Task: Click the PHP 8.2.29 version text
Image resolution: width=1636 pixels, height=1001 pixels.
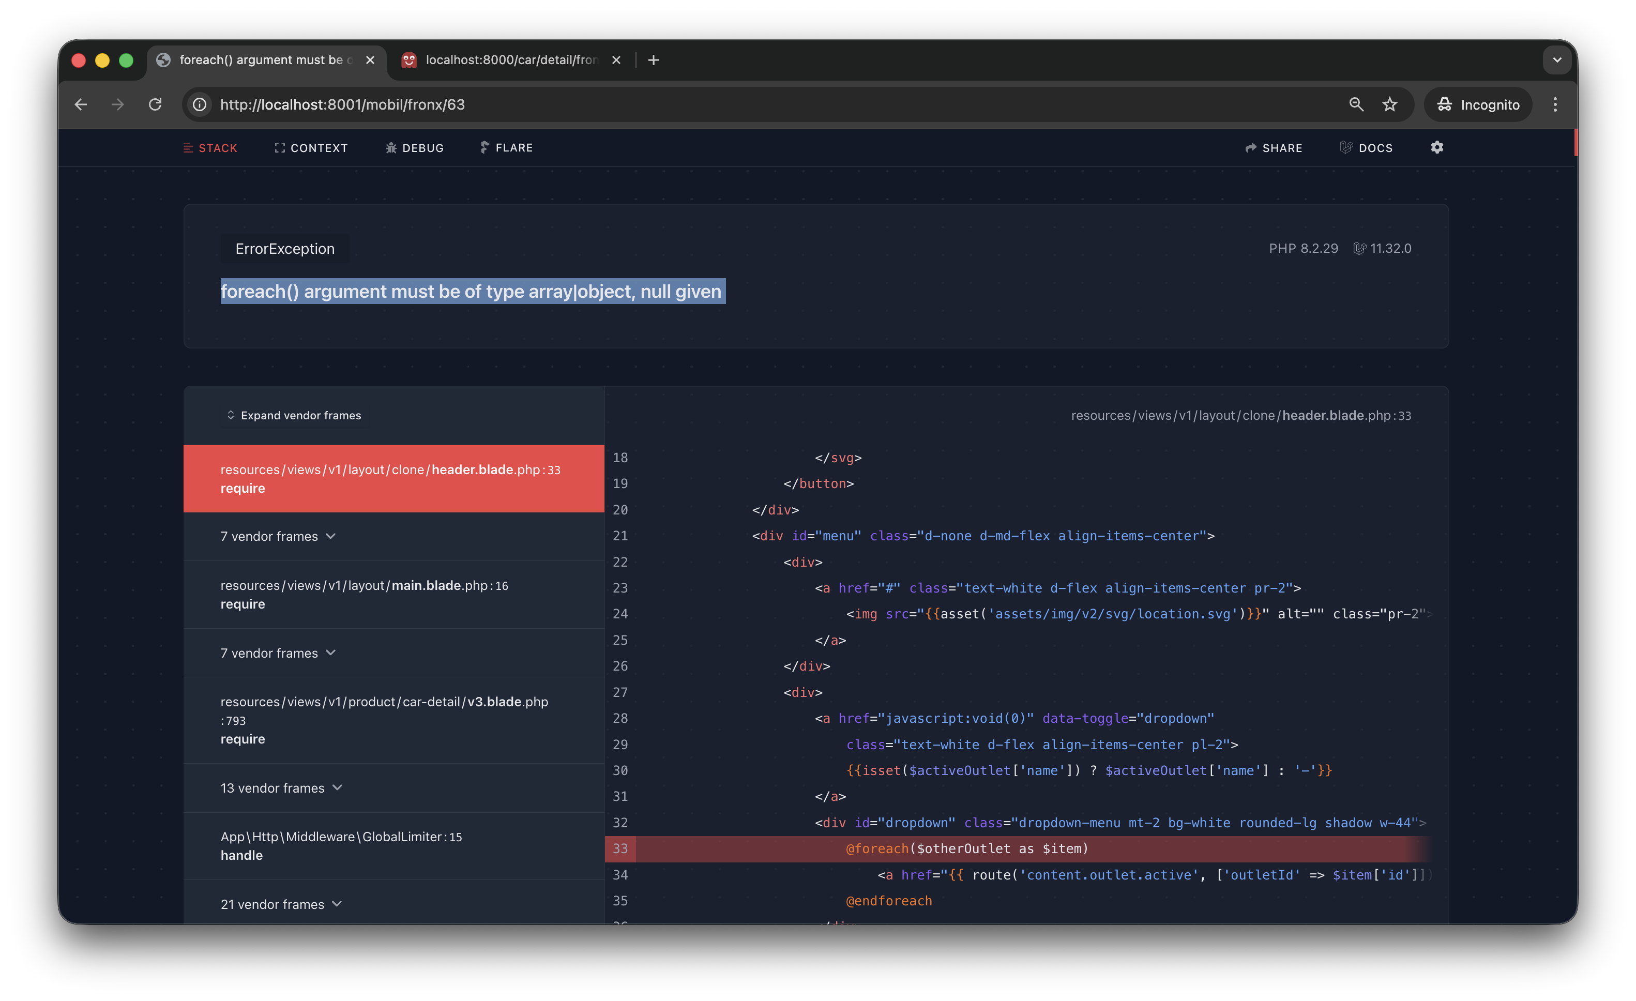Action: coord(1302,248)
